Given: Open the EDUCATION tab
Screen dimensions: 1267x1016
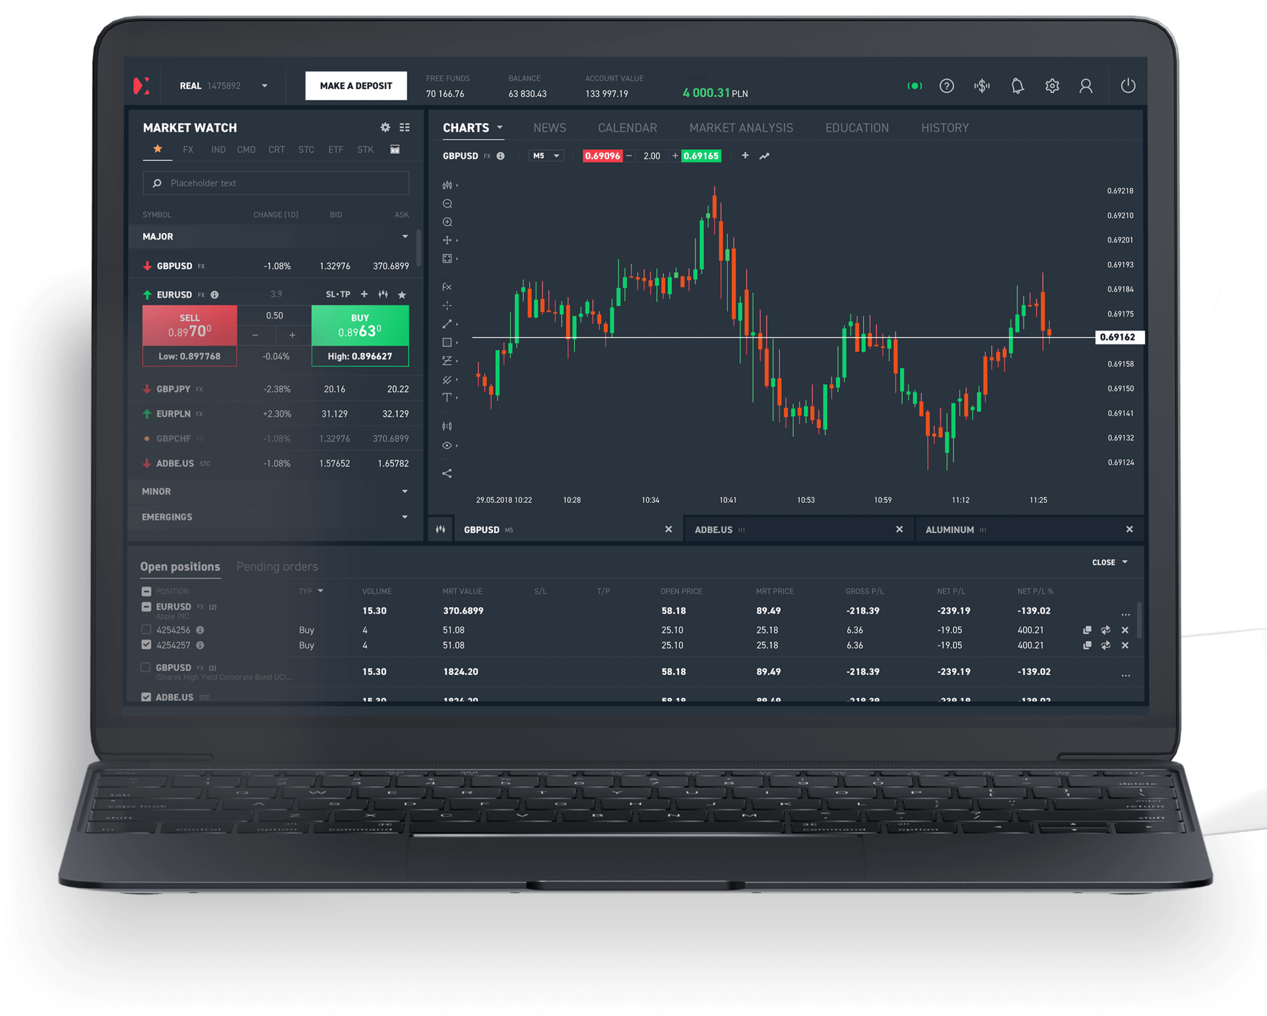Looking at the screenshot, I should click(857, 128).
